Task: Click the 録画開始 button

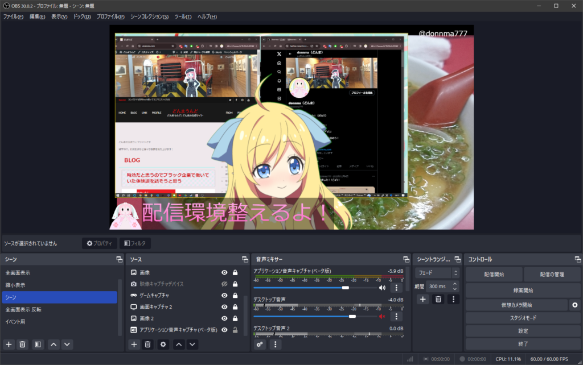Action: (522, 289)
